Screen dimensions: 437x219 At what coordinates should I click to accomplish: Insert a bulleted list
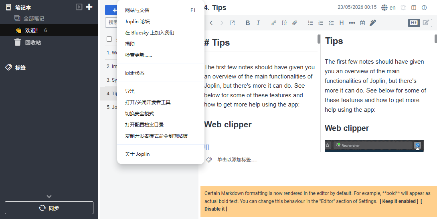(310, 23)
